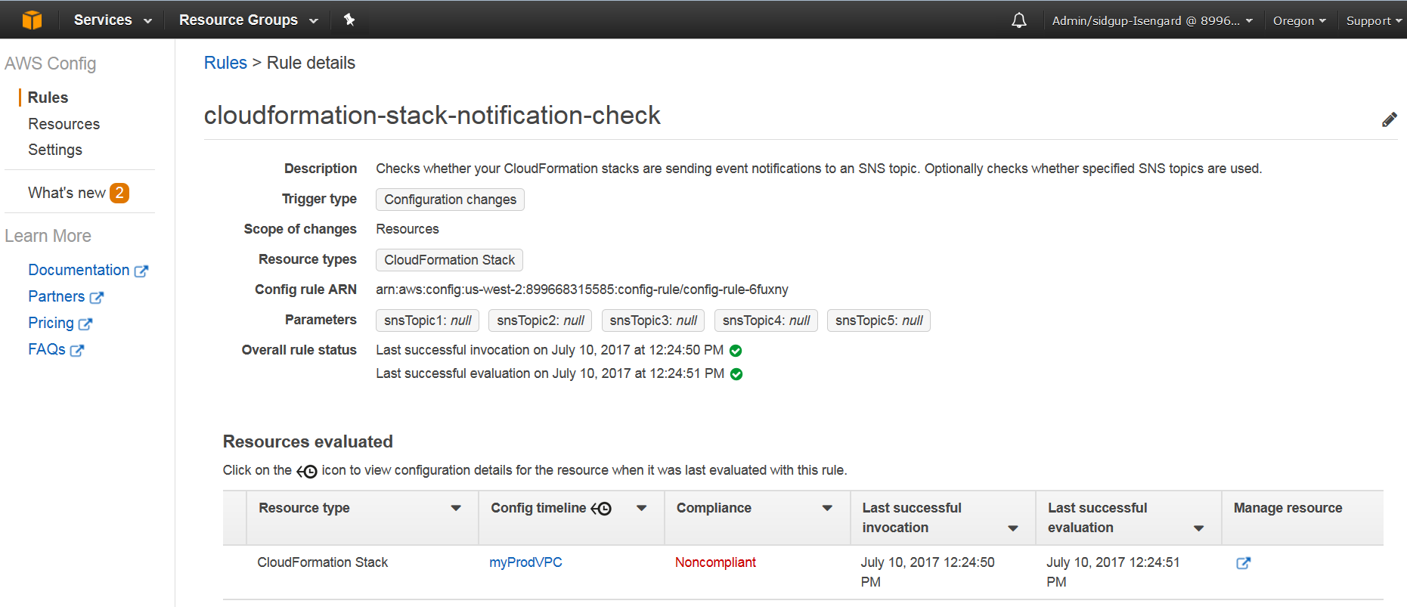This screenshot has height=607, width=1407.
Task: Click green check next to last successful evaluation
Action: coord(736,374)
